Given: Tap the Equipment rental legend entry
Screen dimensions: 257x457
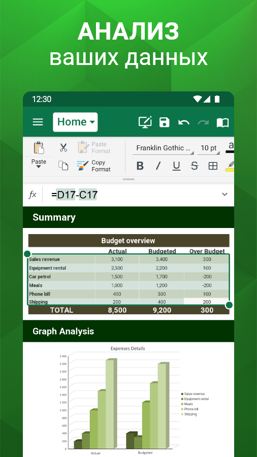Looking at the screenshot, I should click(195, 399).
